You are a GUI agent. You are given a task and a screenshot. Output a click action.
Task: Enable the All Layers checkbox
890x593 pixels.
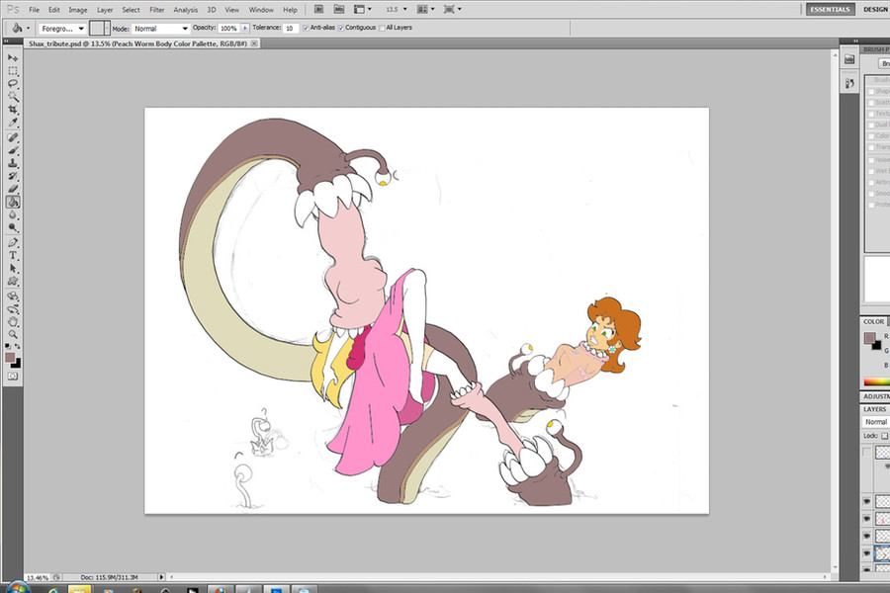[x=382, y=28]
